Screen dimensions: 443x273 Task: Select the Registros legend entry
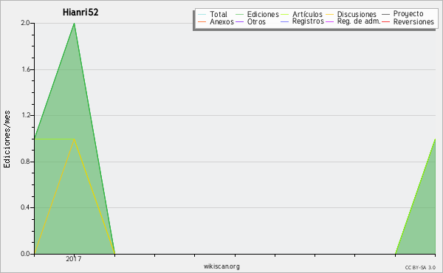[302, 21]
